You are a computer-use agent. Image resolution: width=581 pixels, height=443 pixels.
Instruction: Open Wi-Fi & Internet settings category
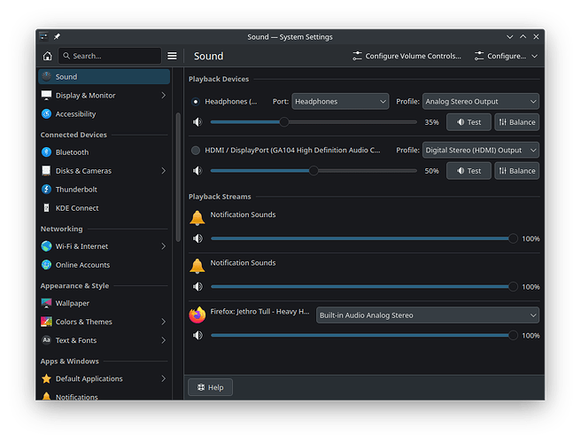pos(82,246)
